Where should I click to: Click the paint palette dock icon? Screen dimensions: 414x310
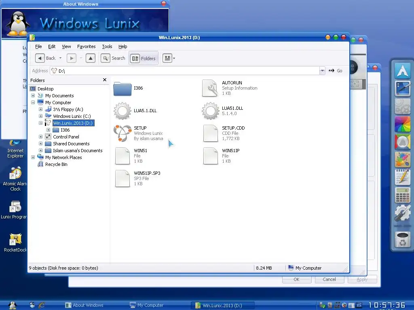tap(402, 160)
